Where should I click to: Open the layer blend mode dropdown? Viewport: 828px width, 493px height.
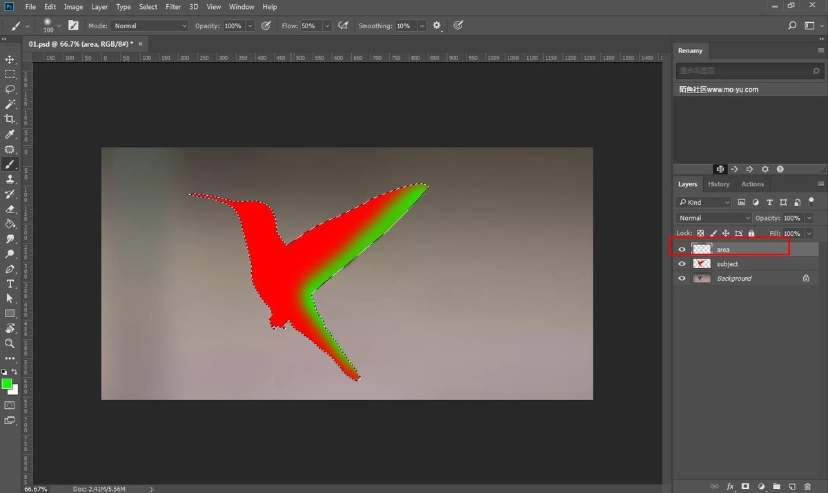tap(714, 218)
